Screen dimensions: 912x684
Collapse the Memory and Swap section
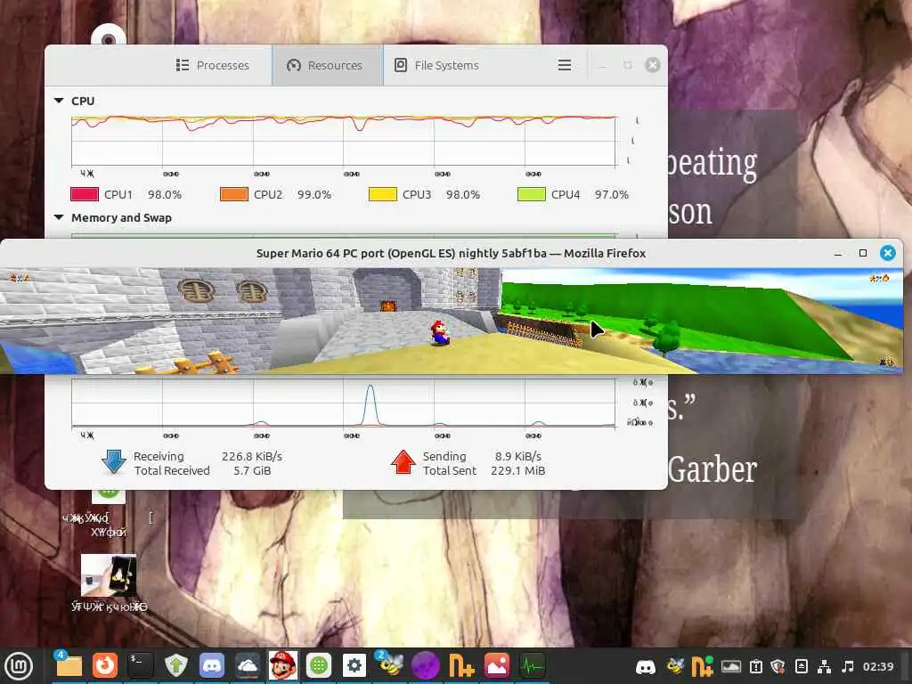click(x=59, y=217)
